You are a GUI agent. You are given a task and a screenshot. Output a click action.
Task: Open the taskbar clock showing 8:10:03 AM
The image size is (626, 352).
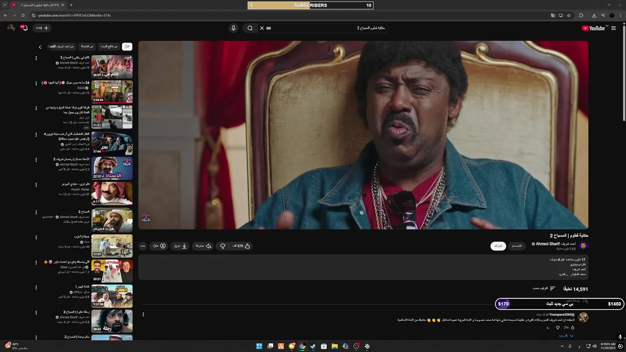coord(607,346)
